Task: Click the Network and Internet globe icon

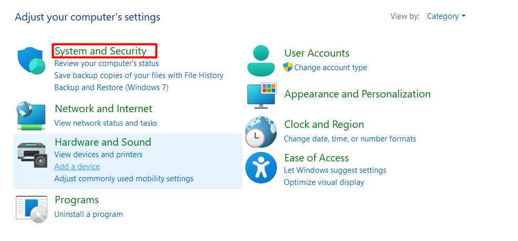Action: 32,116
